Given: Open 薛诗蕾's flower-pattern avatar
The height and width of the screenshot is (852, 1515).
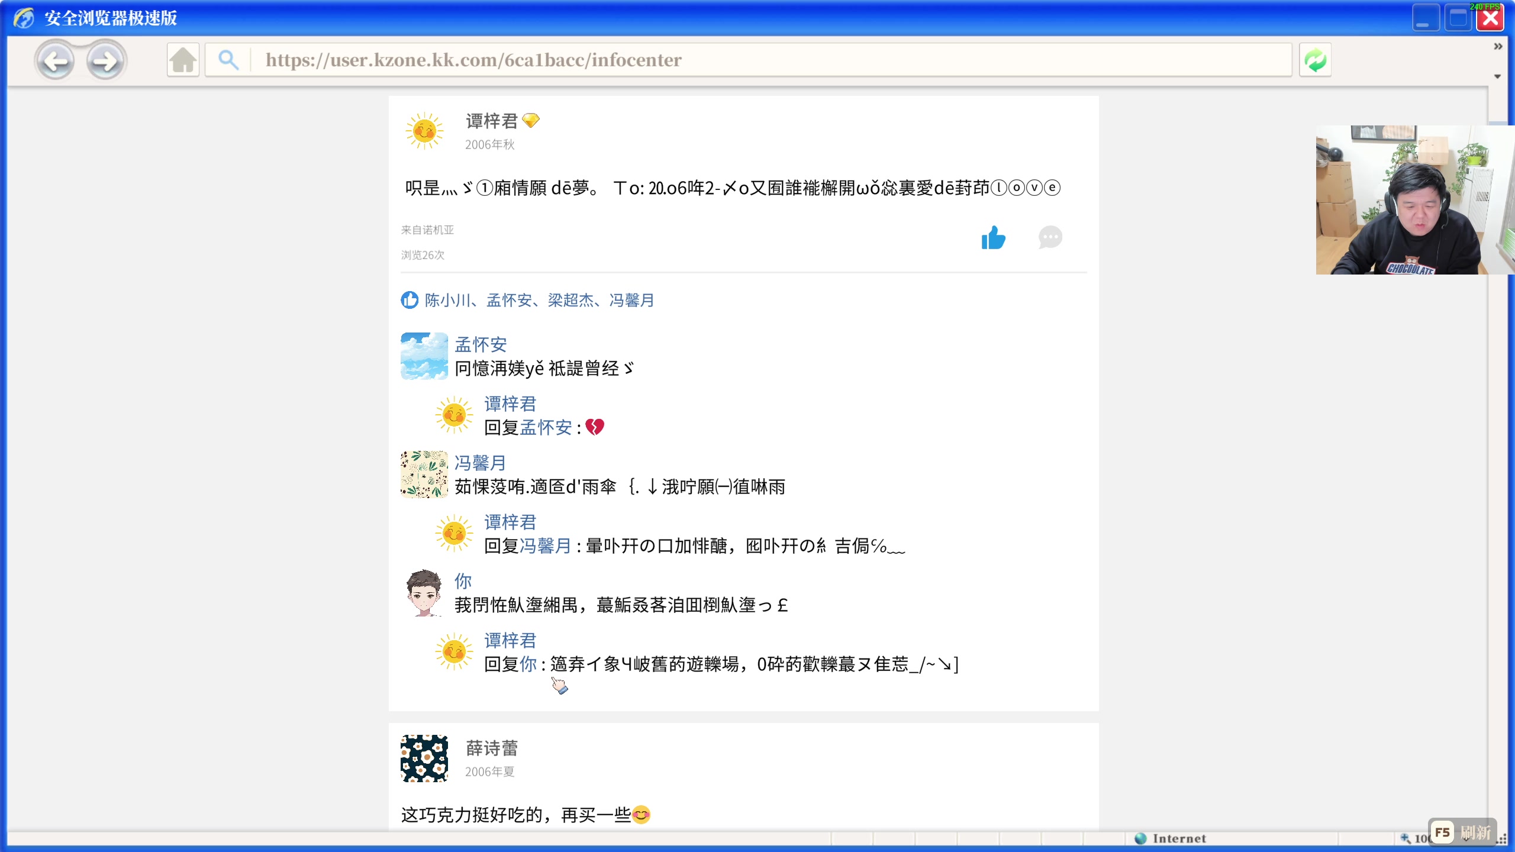Looking at the screenshot, I should (x=424, y=758).
